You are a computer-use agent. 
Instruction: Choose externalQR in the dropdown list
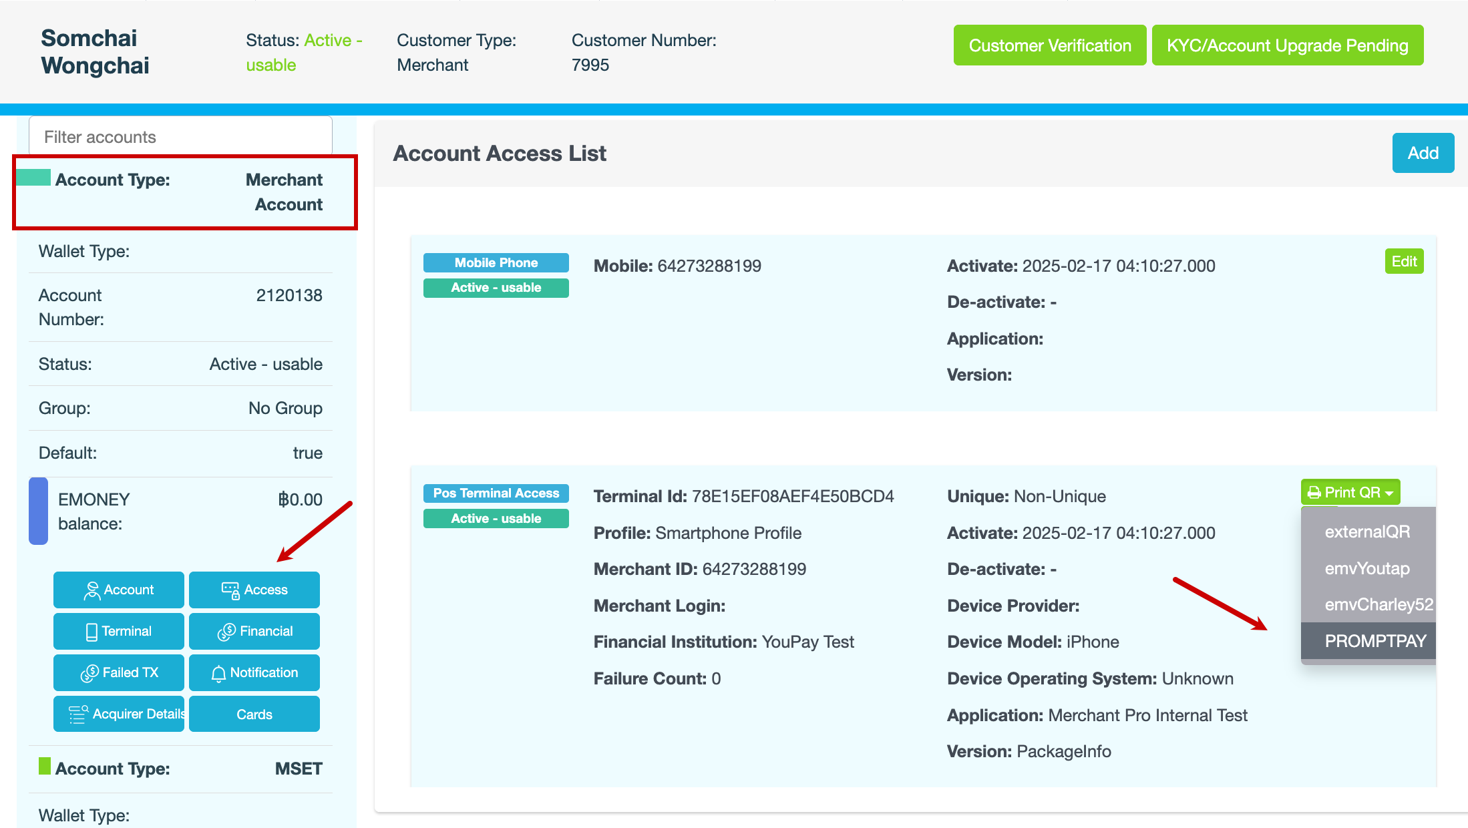1367,532
